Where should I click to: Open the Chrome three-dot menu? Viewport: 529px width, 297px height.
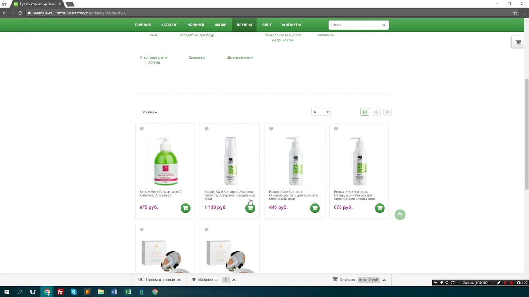[524, 13]
